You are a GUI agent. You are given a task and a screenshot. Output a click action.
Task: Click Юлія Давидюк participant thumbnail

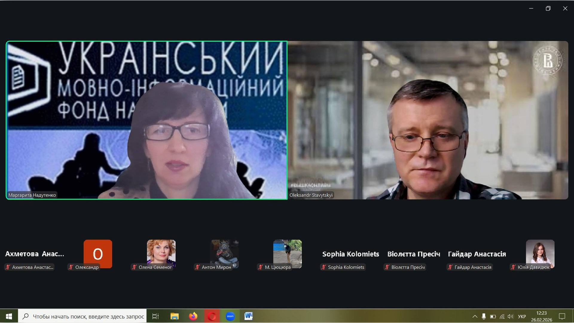[540, 254]
